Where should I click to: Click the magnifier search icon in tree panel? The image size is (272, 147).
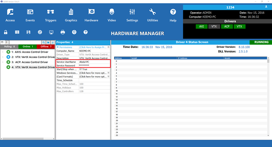44,42
